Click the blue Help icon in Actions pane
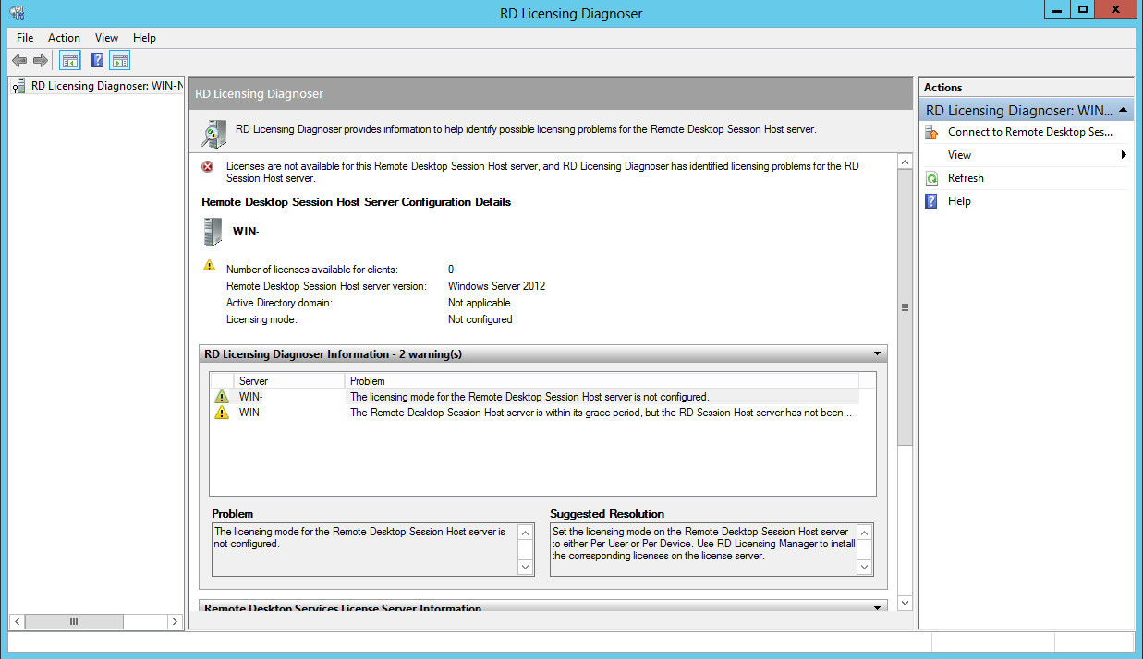 (x=932, y=201)
